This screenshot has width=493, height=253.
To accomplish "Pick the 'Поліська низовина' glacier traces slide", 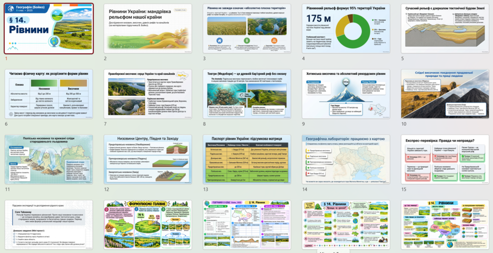I will click(49, 159).
